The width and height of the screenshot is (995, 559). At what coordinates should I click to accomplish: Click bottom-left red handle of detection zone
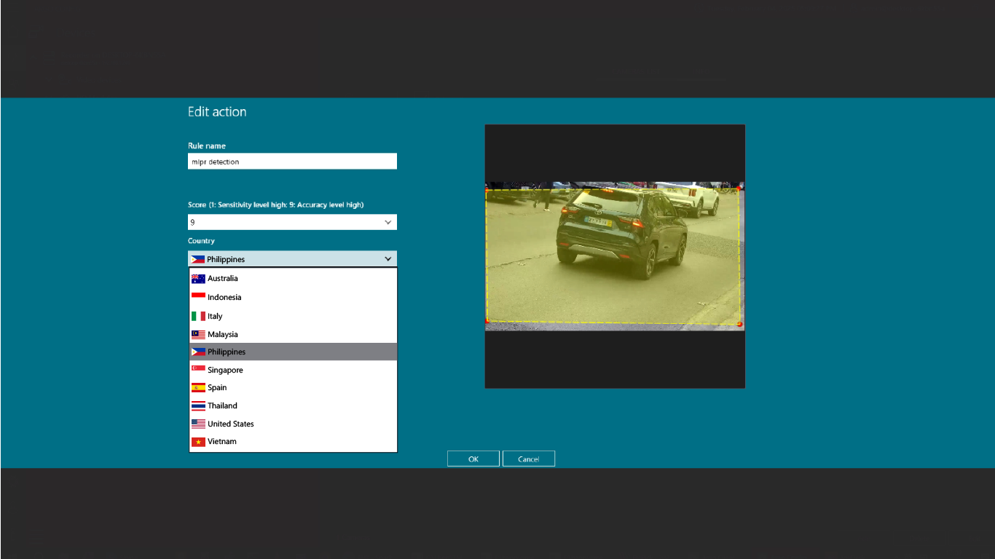click(x=487, y=321)
